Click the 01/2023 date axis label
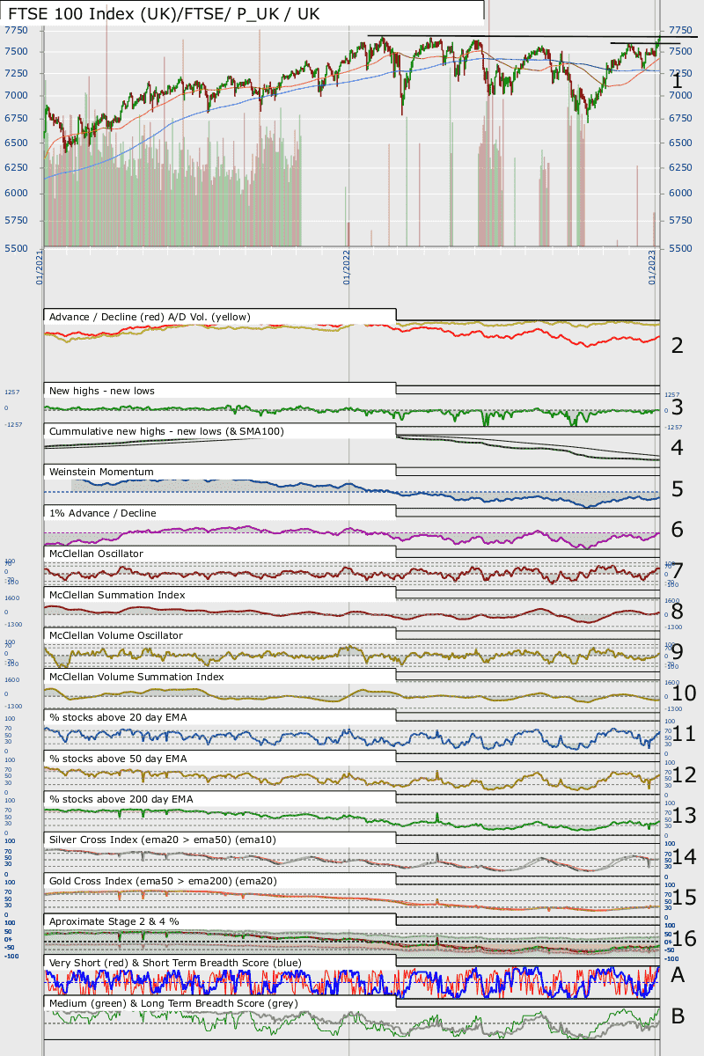 click(653, 267)
